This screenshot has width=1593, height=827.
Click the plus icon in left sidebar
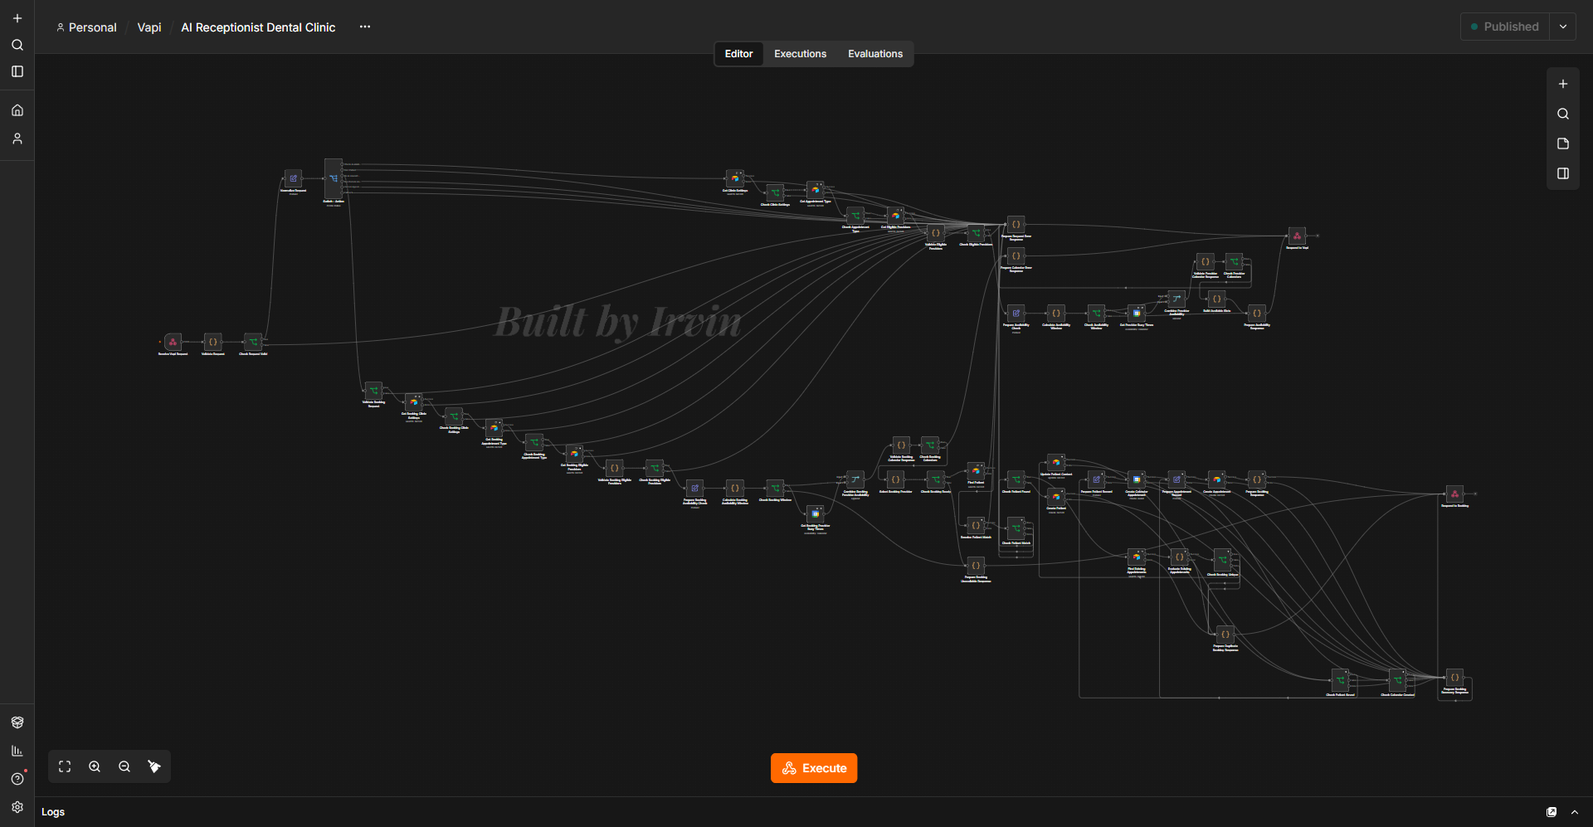pyautogui.click(x=17, y=18)
